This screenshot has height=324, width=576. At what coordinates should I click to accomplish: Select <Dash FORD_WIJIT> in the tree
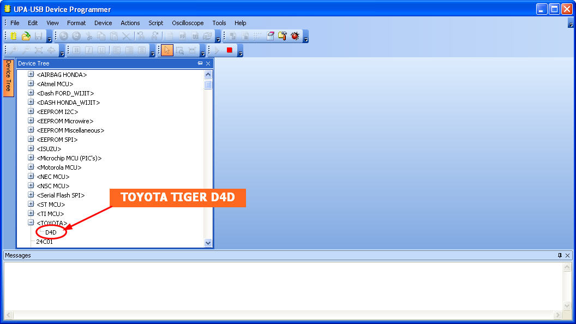[65, 93]
